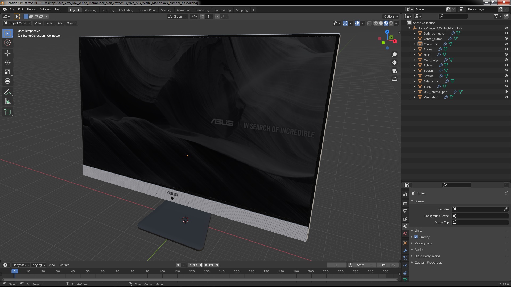Open the Global transform orientation dropdown

(178, 16)
